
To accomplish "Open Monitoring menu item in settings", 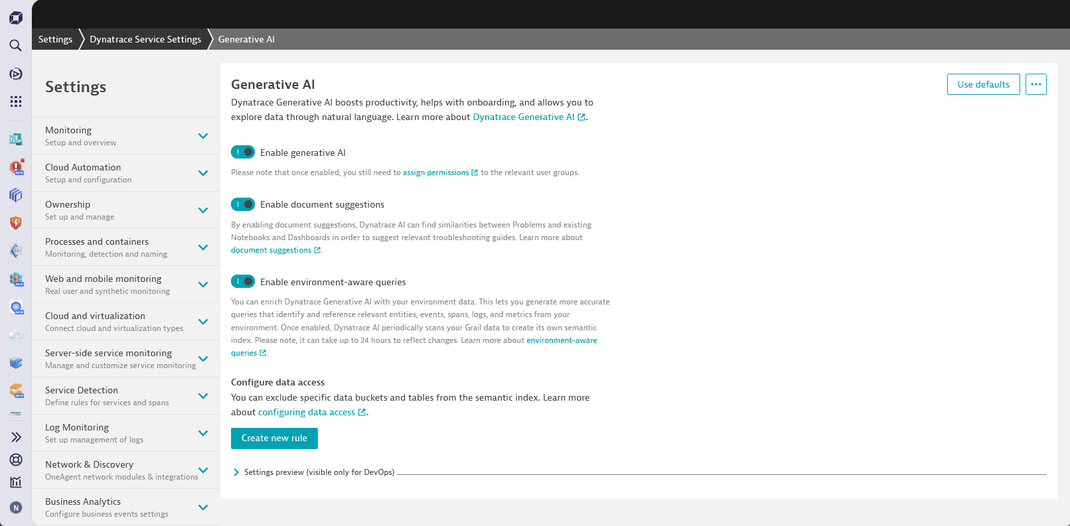I will (x=126, y=136).
